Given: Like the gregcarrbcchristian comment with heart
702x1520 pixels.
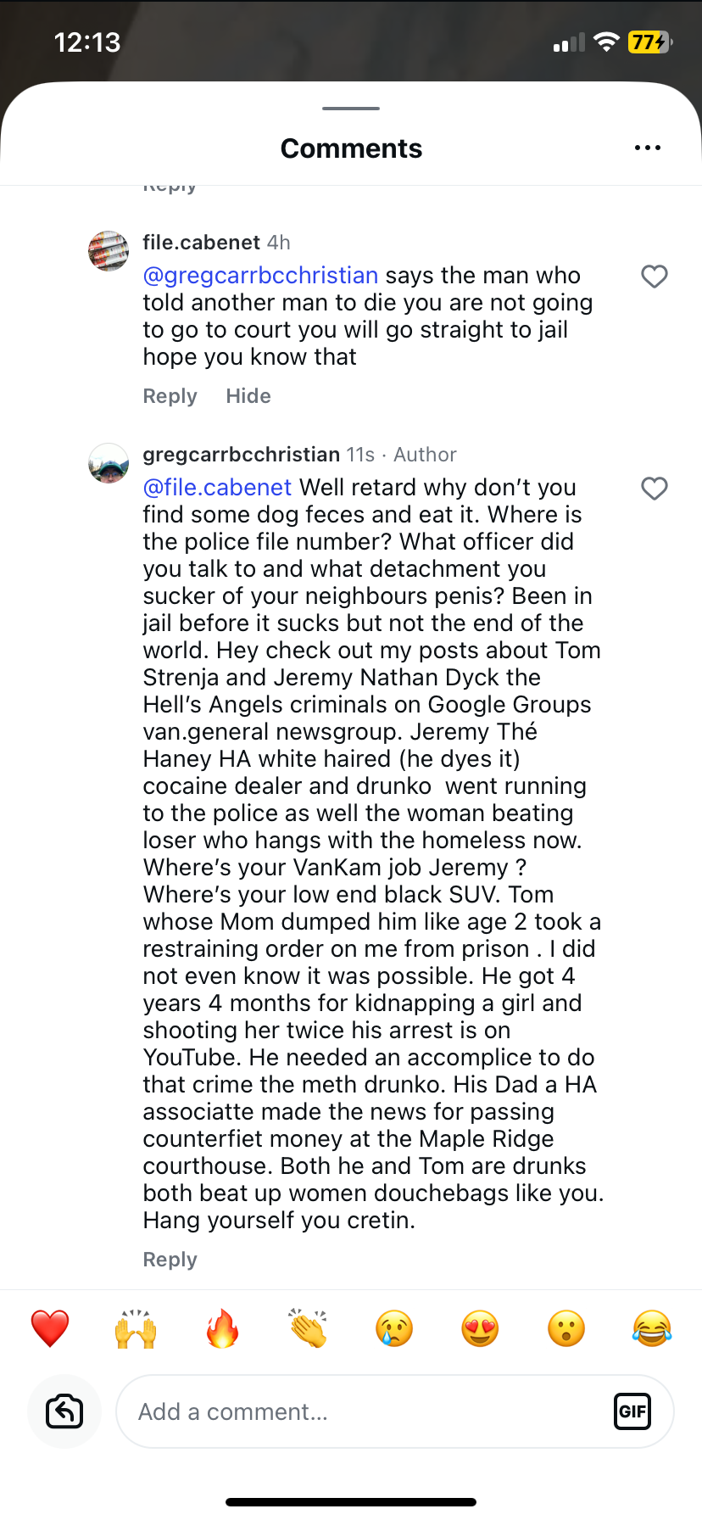Looking at the screenshot, I should pos(654,489).
